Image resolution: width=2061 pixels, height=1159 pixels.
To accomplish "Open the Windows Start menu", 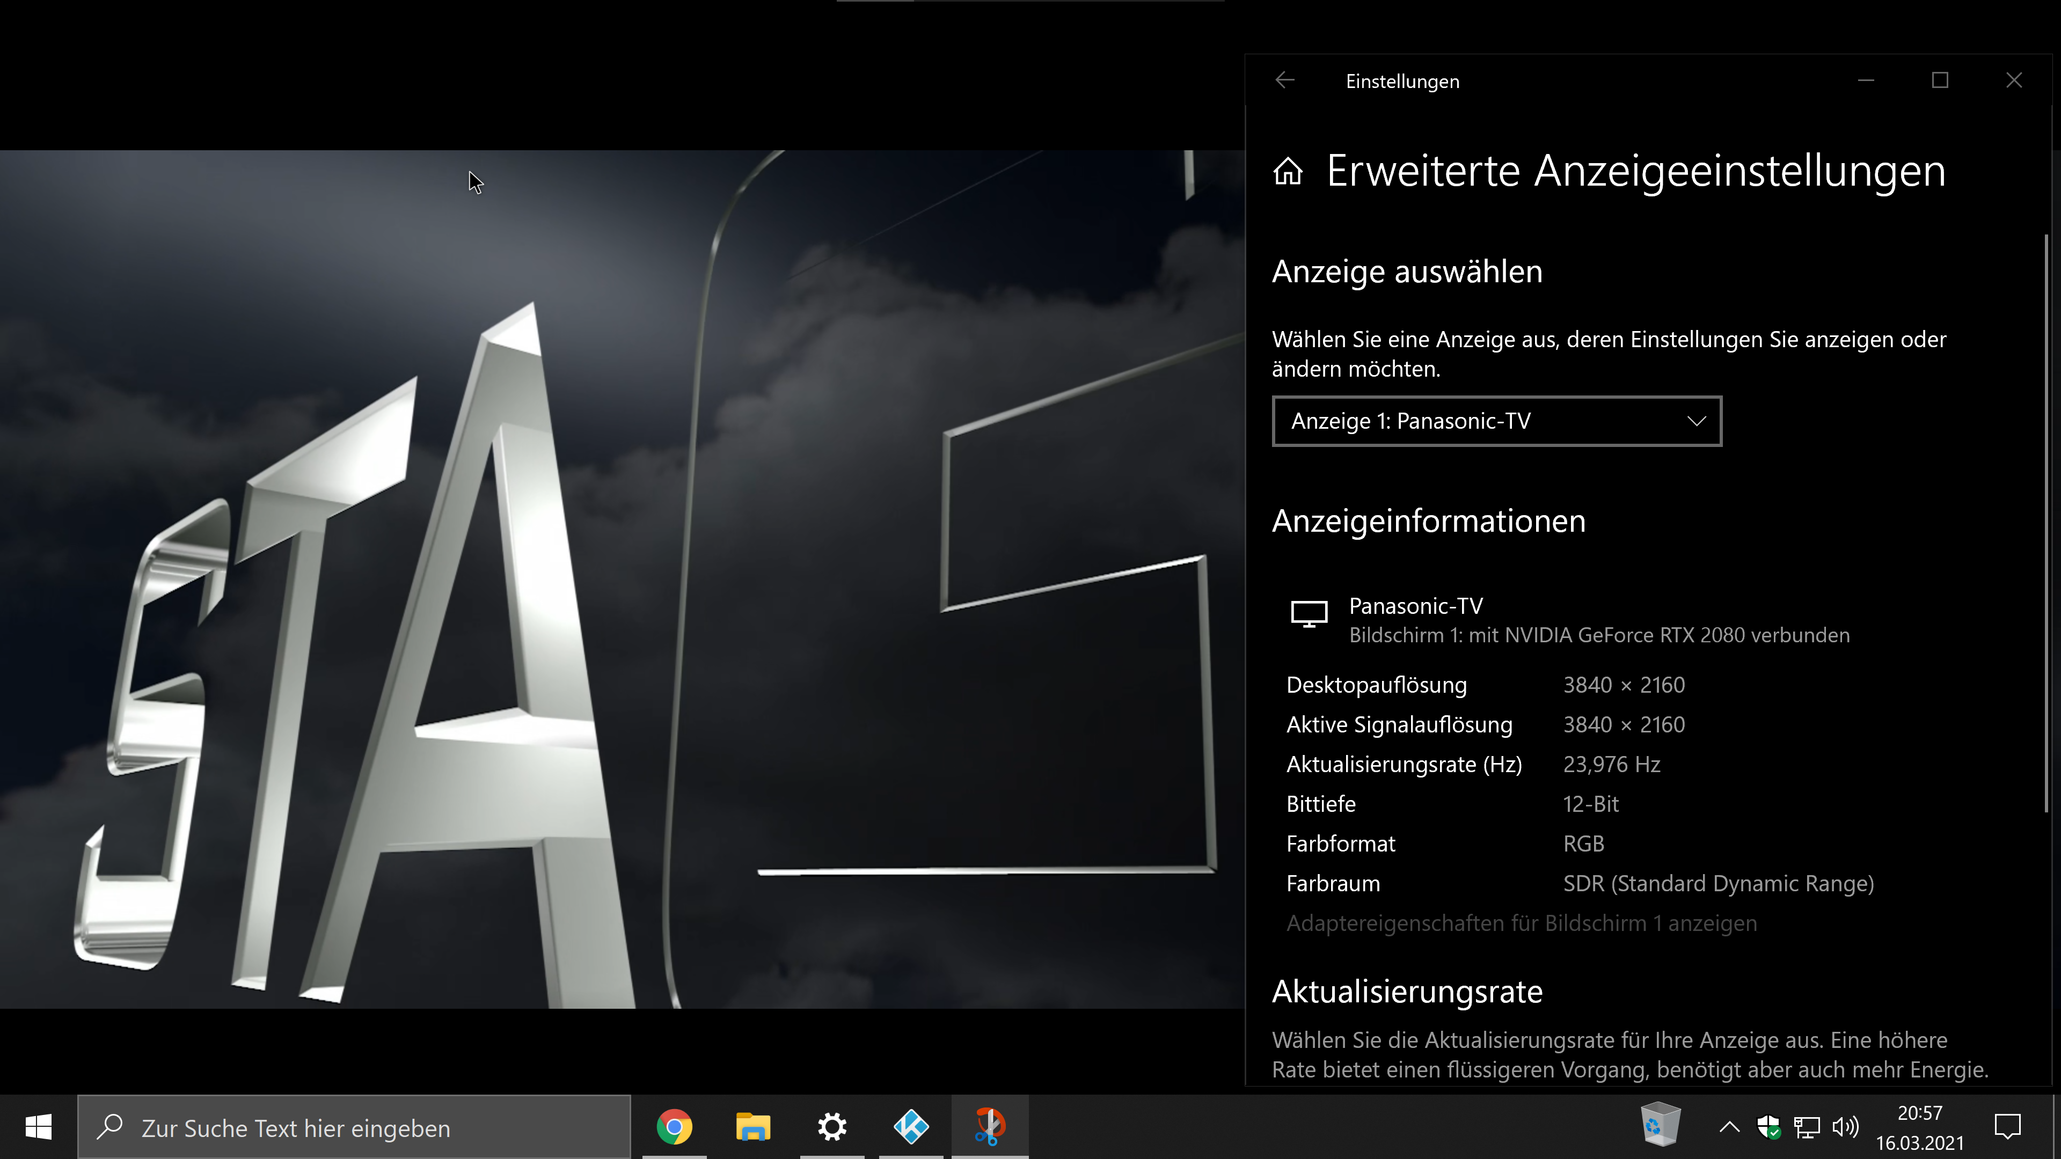I will pyautogui.click(x=39, y=1128).
